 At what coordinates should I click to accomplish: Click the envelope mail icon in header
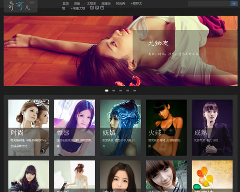coord(102,8)
